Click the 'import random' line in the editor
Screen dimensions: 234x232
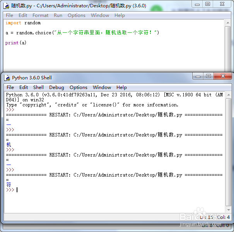(x=23, y=23)
